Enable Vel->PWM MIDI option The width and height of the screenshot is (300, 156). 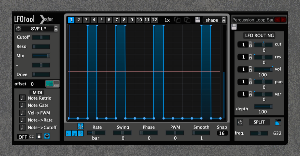[22, 113]
